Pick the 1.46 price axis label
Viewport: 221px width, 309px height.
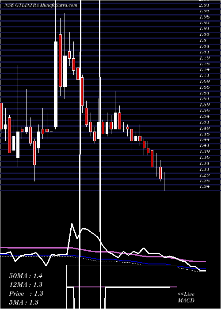click(204, 134)
